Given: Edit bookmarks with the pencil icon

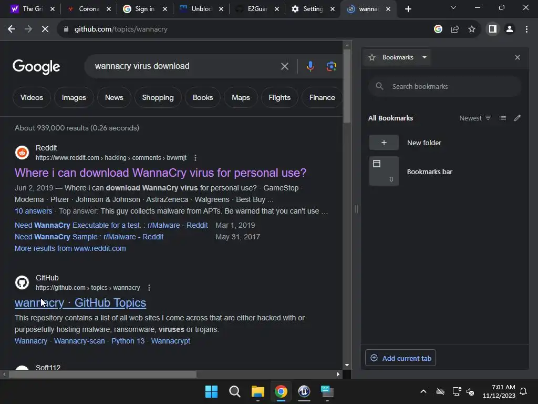Looking at the screenshot, I should [x=518, y=118].
